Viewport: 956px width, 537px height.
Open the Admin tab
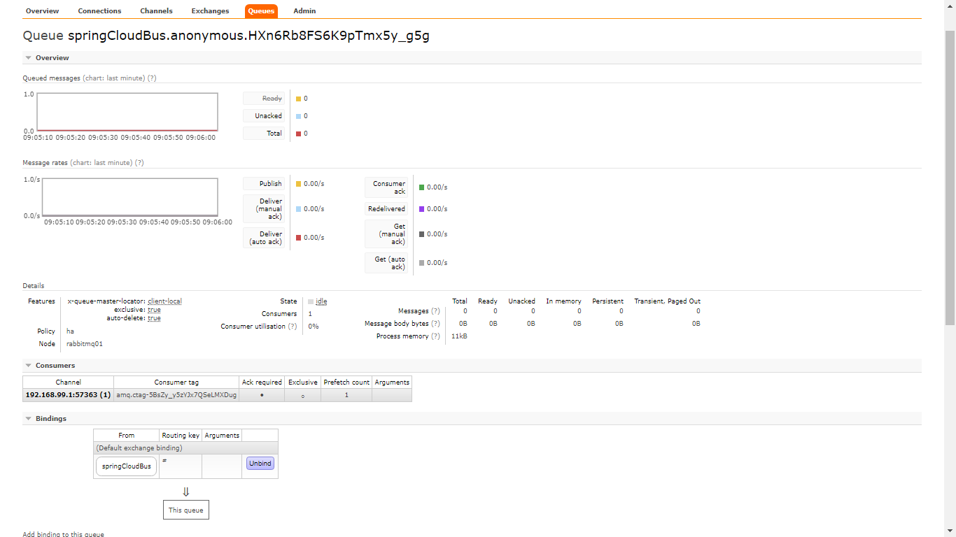304,10
